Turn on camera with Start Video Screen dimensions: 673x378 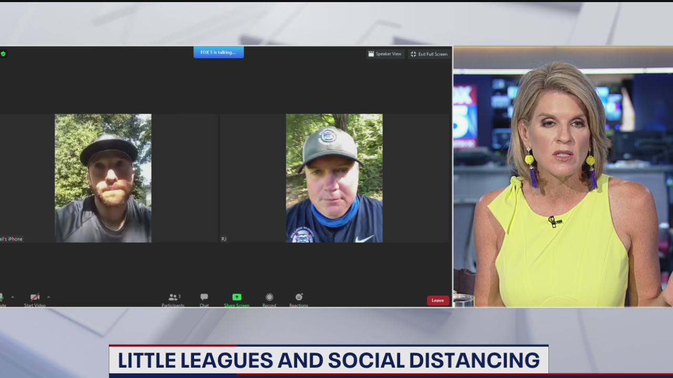[35, 298]
